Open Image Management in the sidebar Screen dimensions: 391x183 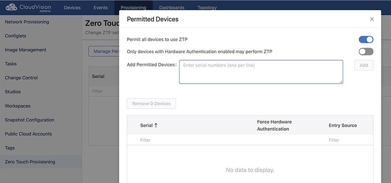[x=25, y=50]
